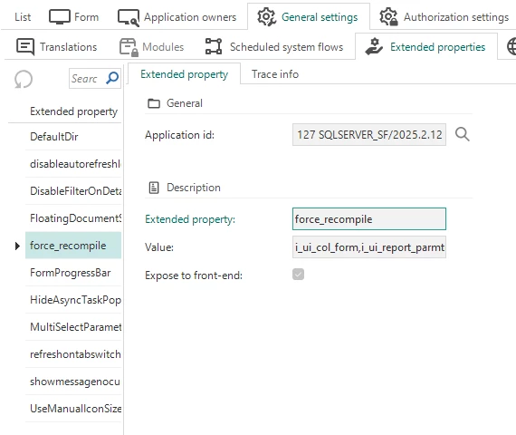Toggle the Expose to front-end checkbox
The image size is (516, 435).
(298, 275)
